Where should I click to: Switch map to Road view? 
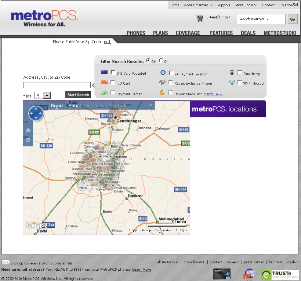[57, 106]
